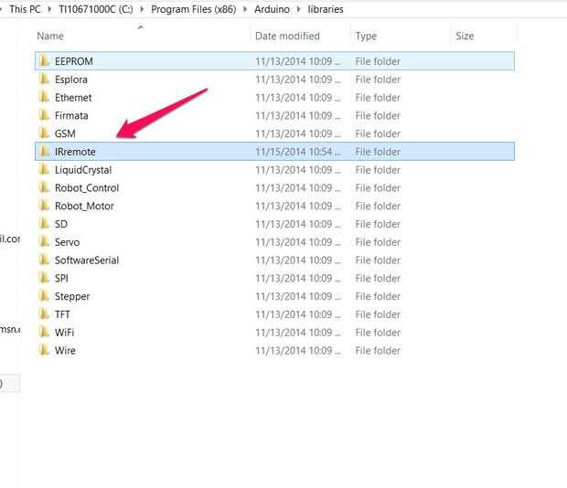
Task: Click the Stepper folder icon
Action: pyautogui.click(x=44, y=296)
